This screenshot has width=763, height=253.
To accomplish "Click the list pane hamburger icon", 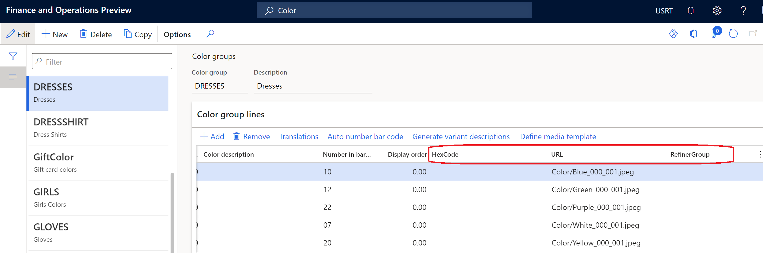I will pos(13,77).
